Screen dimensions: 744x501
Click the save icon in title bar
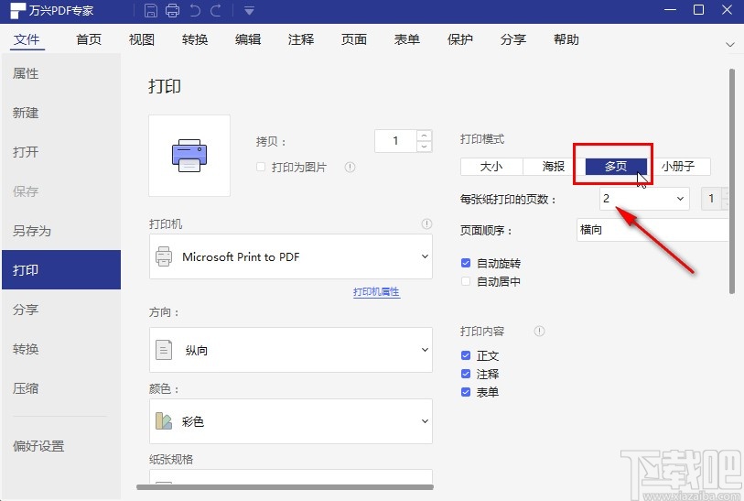(x=150, y=10)
